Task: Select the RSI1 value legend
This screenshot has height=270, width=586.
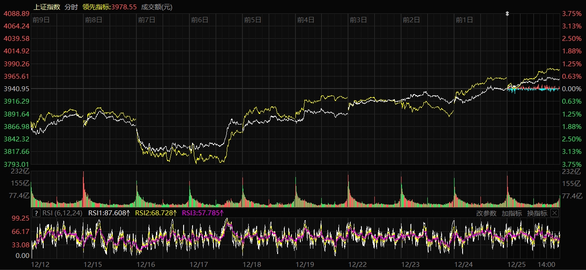Action: coord(109,213)
